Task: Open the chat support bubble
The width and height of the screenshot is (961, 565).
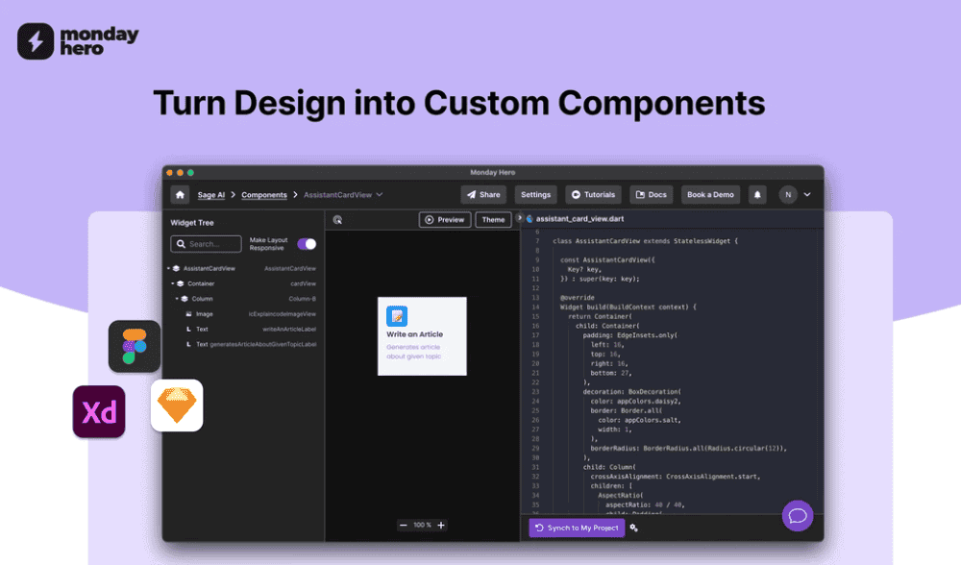Action: point(797,516)
